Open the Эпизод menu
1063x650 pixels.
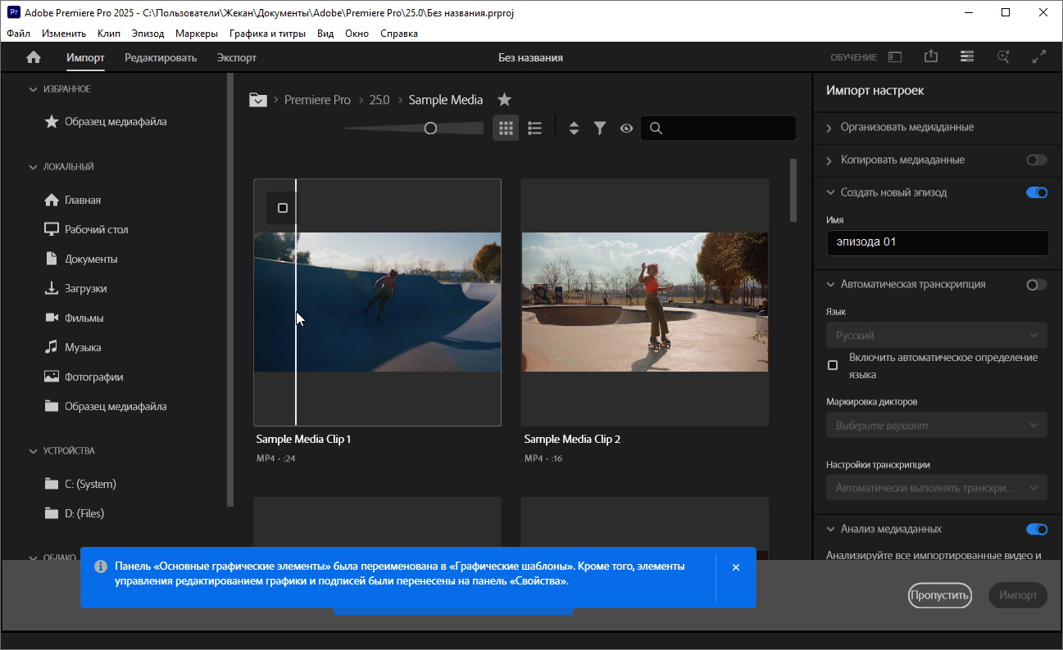pos(148,34)
